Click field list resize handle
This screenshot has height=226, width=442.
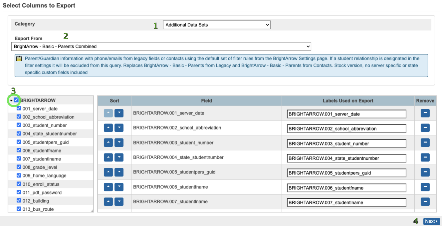(x=92, y=210)
